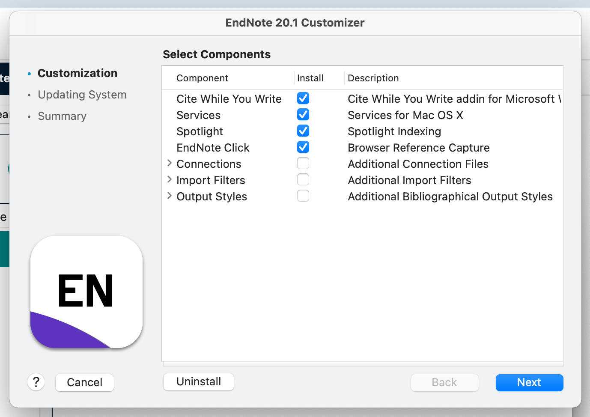Check the Import Filters install checkbox

tap(303, 180)
